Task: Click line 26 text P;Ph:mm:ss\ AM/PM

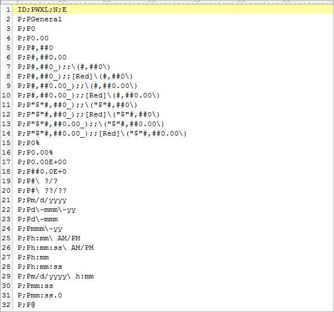Action: pyautogui.click(x=55, y=248)
